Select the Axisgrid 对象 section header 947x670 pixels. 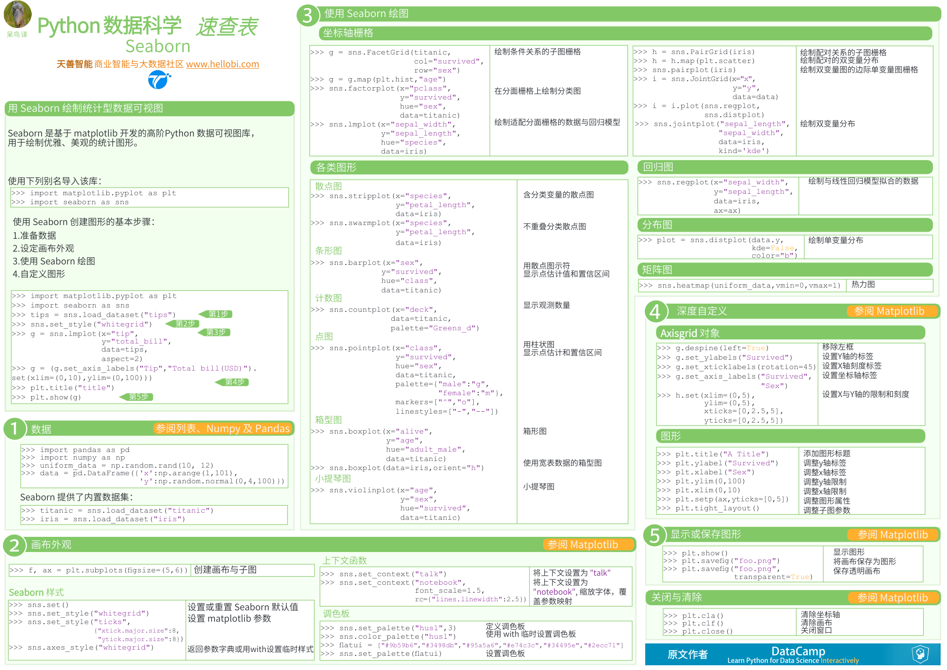[690, 334]
